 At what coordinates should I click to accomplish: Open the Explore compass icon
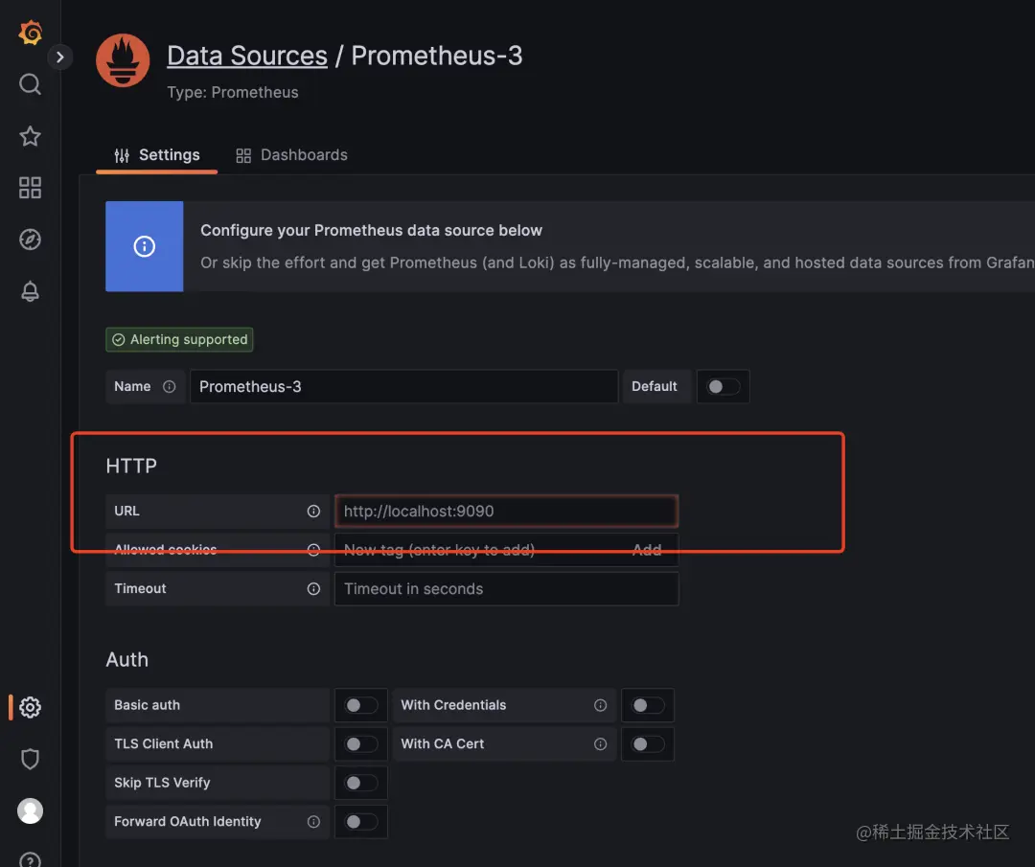pos(30,240)
